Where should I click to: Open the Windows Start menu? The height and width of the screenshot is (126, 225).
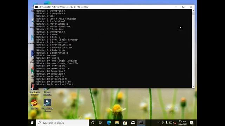coord(32,123)
